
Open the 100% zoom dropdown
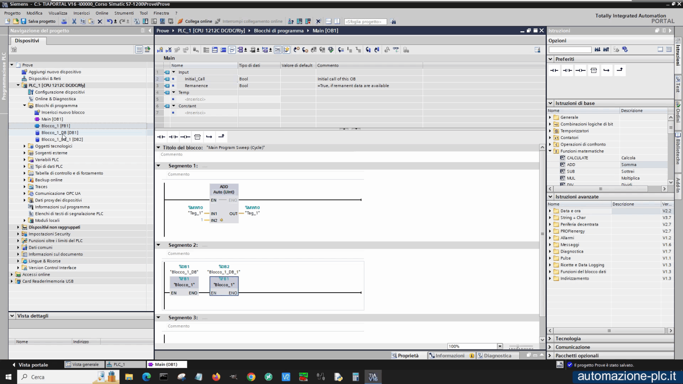500,346
